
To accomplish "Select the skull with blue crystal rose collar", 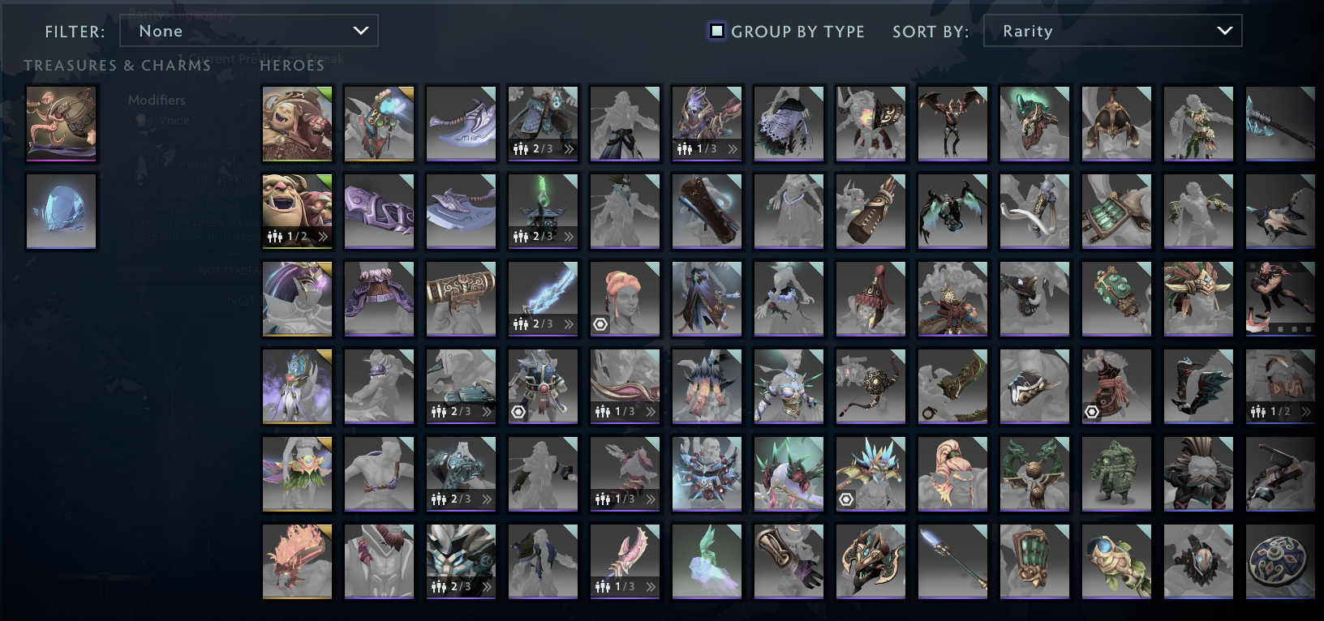I will pos(707,474).
